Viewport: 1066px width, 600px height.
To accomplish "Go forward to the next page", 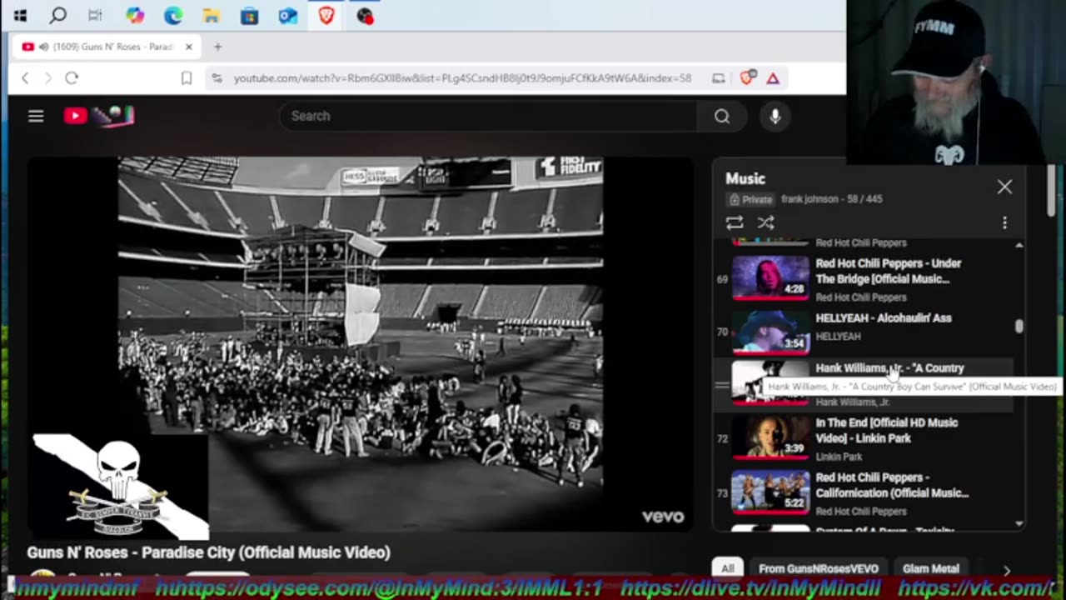I will [x=47, y=77].
